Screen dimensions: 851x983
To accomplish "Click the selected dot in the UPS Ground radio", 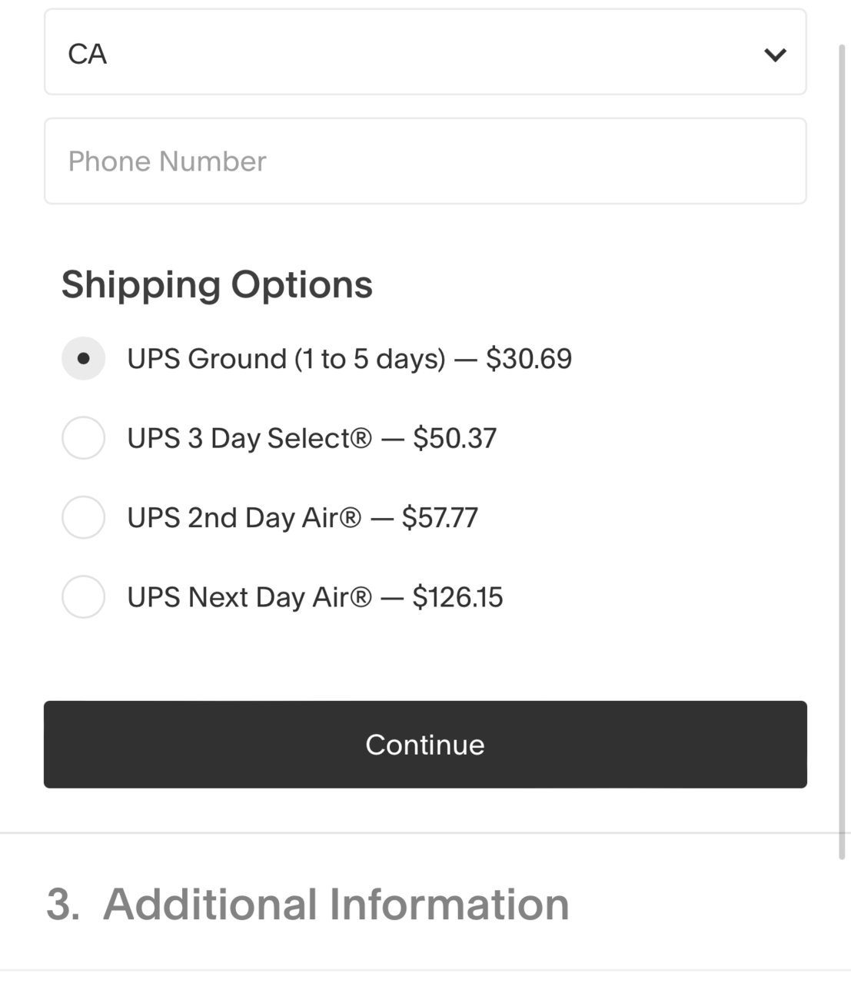I will pos(83,358).
